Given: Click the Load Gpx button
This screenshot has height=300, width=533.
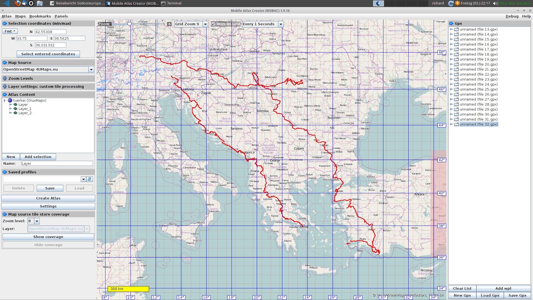Looking at the screenshot, I should pos(490,296).
